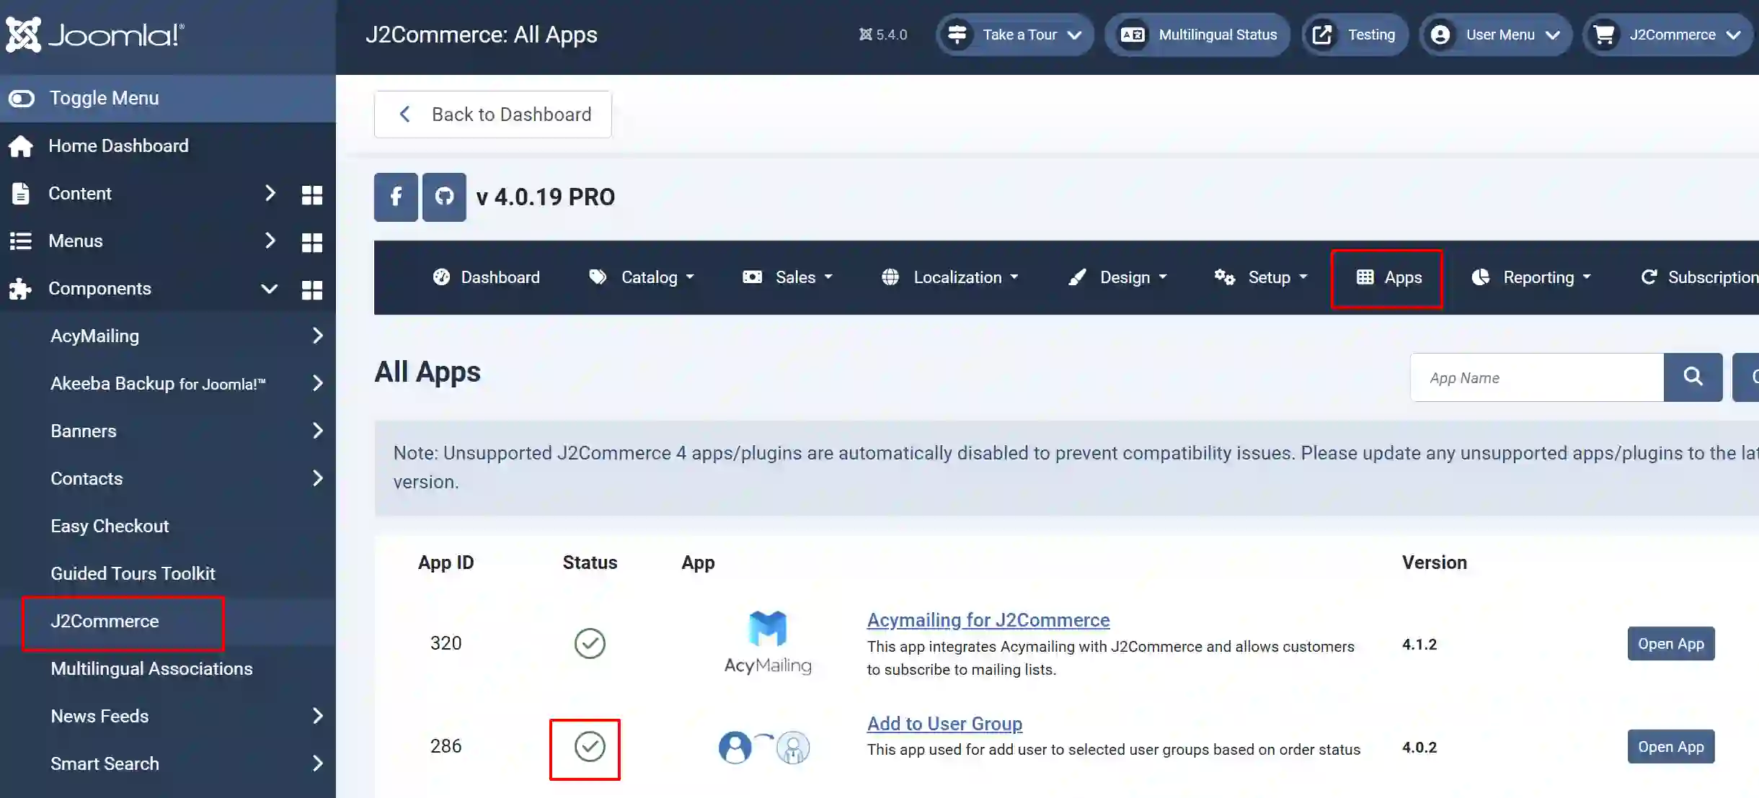The height and width of the screenshot is (798, 1759).
Task: Open Localization menu dropdown
Action: click(x=950, y=277)
